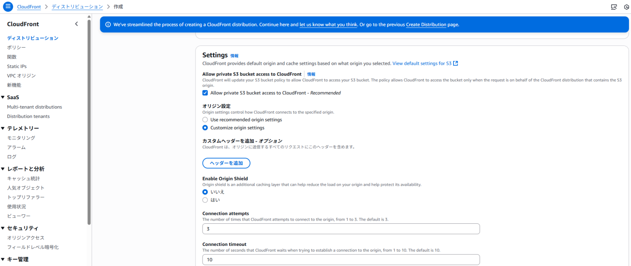This screenshot has width=631, height=266.
Task: Click the CloudFront hexagon icon at top right
Action: click(x=627, y=7)
